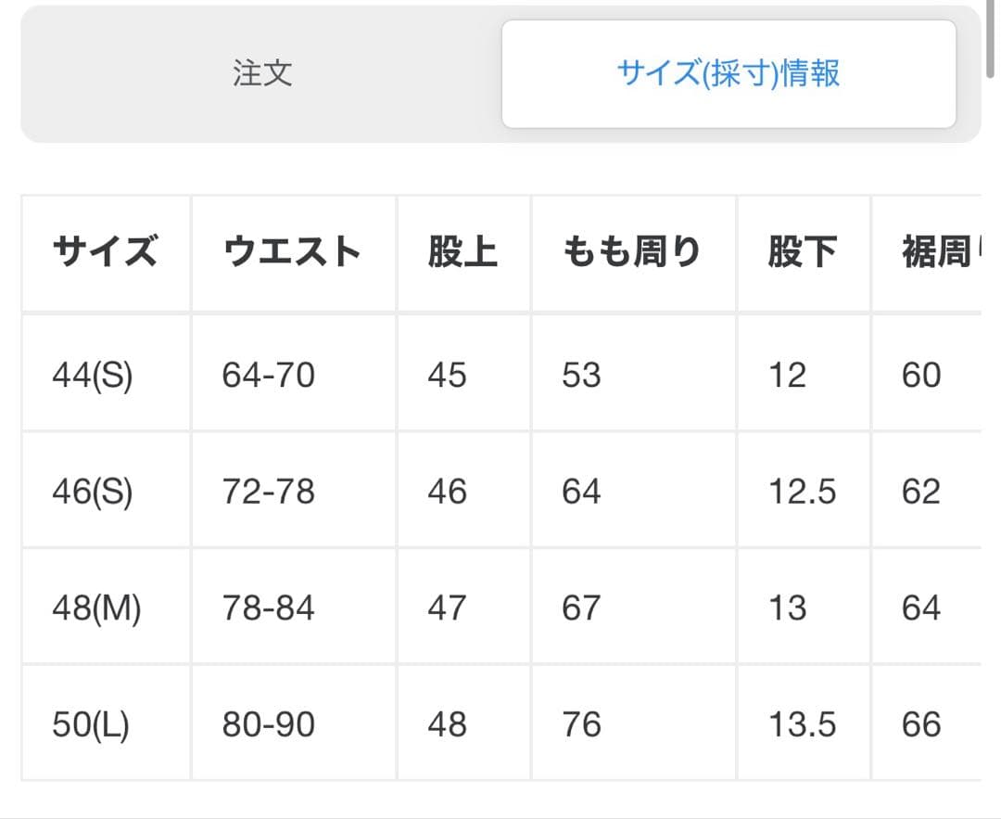
Task: Click the 股上 column header
Action: pos(462,252)
